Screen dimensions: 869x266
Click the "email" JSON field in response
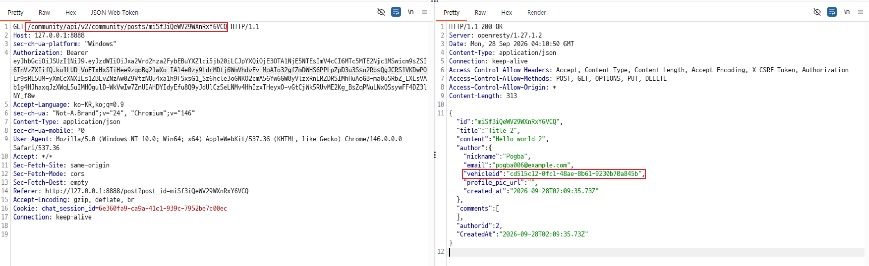[x=518, y=165]
